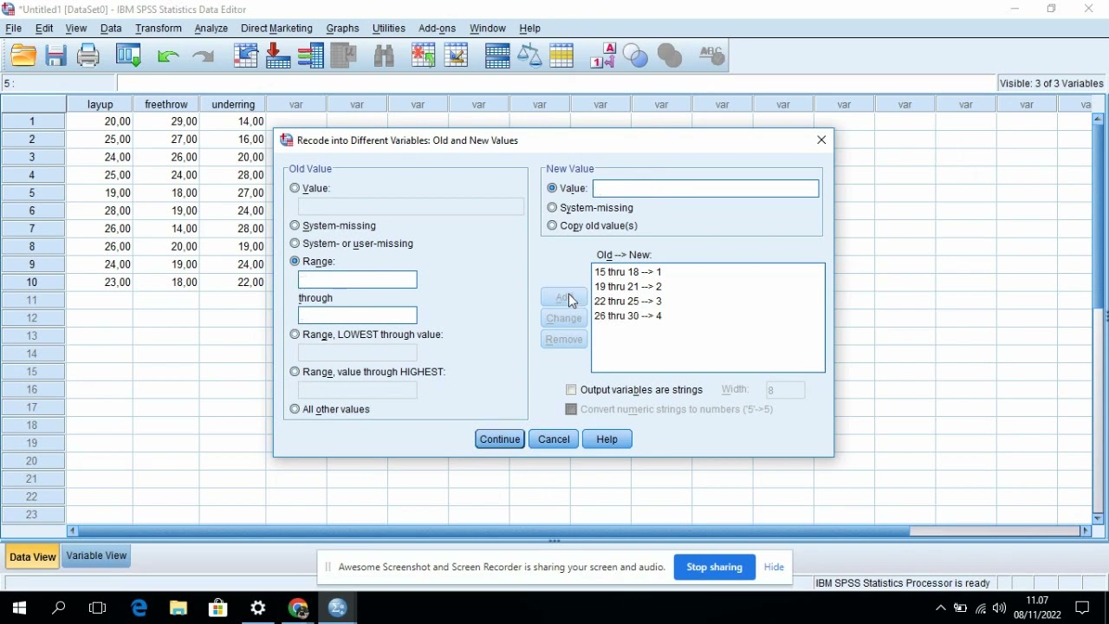1109x624 pixels.
Task: Open the Direct Marketing menu
Action: (276, 29)
